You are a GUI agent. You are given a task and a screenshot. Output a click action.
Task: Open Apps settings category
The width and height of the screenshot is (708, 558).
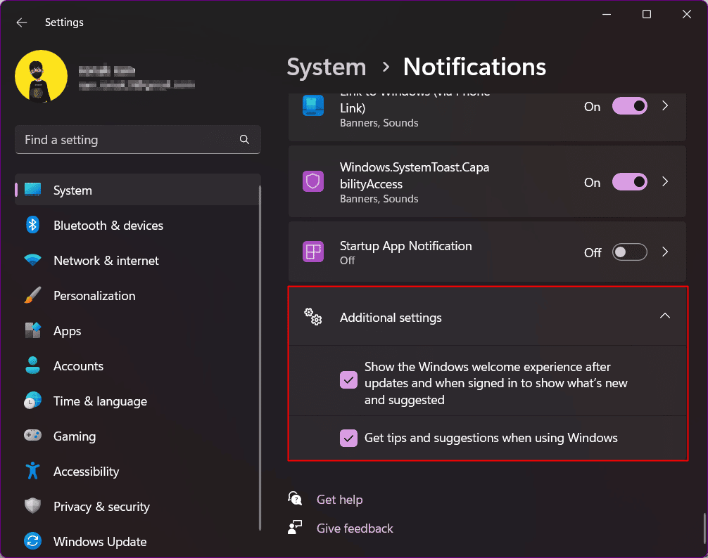(138, 331)
